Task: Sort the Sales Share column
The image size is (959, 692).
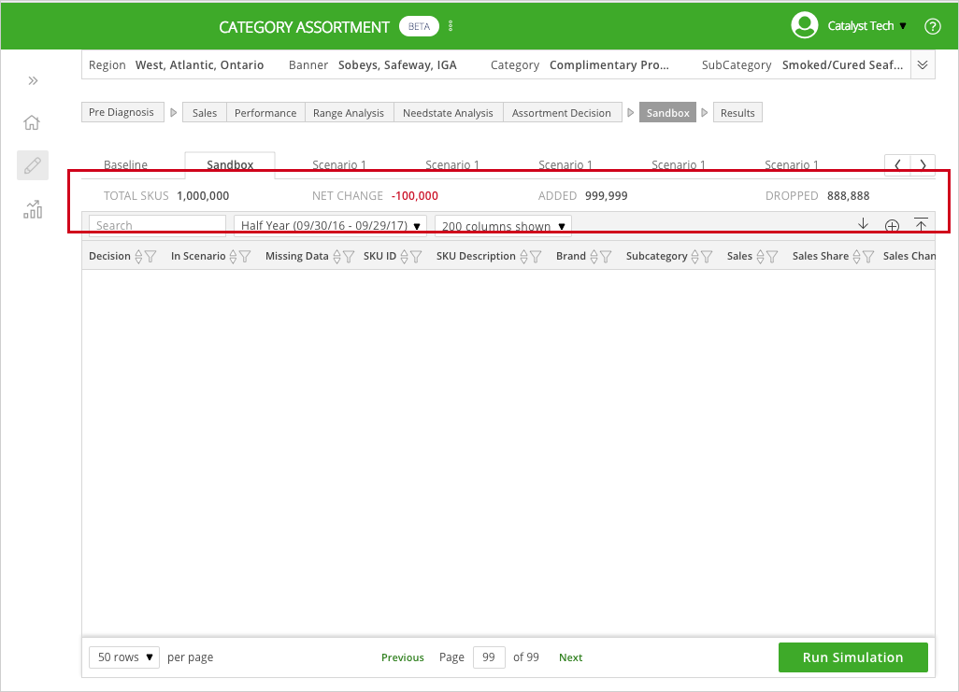Action: coord(856,257)
